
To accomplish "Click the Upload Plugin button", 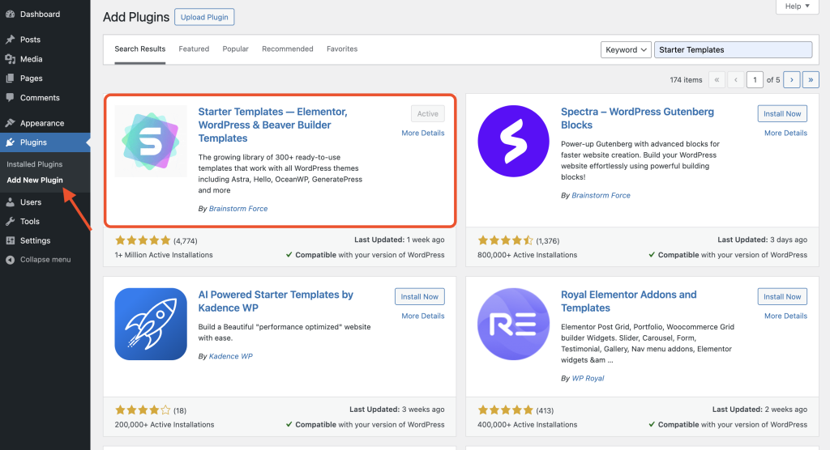I will [204, 17].
